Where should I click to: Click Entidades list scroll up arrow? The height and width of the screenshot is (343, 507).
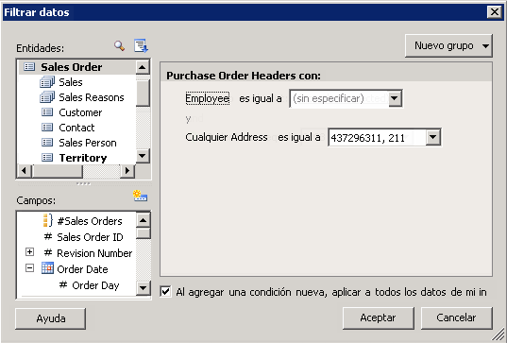[x=143, y=67]
